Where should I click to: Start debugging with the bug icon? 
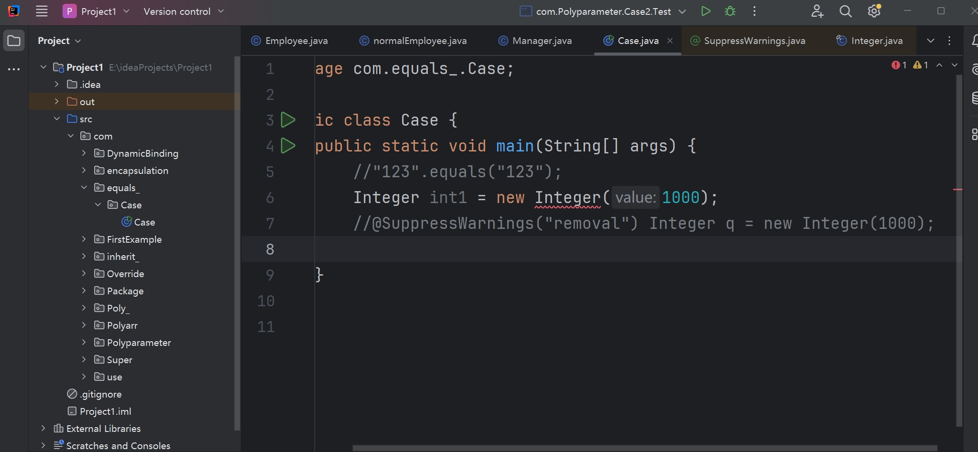pyautogui.click(x=730, y=11)
